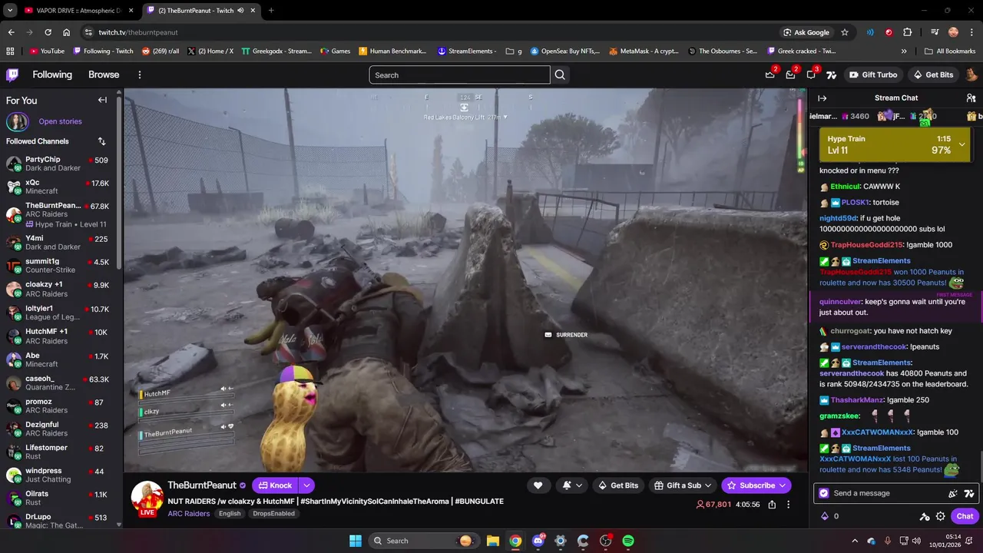
Task: Open the browser tab search dropdown
Action: click(10, 11)
